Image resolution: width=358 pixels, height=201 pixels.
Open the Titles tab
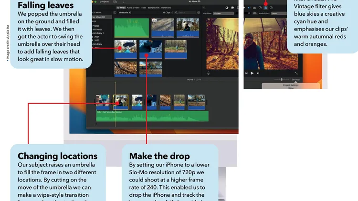(144, 8)
